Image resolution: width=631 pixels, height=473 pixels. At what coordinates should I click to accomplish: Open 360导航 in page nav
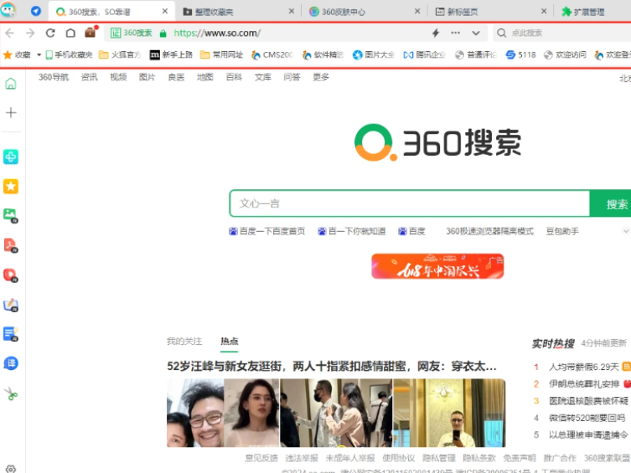click(54, 77)
